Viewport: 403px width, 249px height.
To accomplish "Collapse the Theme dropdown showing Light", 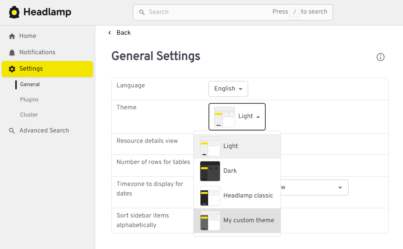I will tap(237, 117).
